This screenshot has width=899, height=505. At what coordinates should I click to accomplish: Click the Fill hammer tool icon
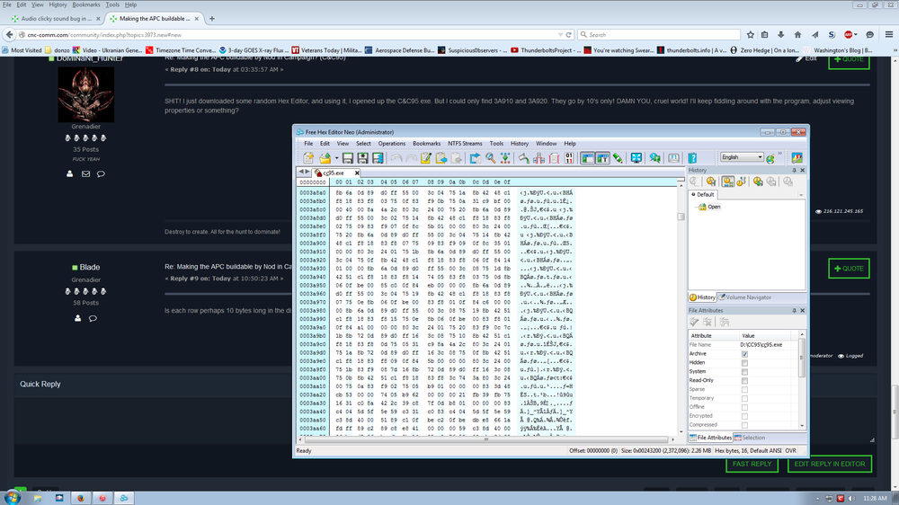coord(524,158)
